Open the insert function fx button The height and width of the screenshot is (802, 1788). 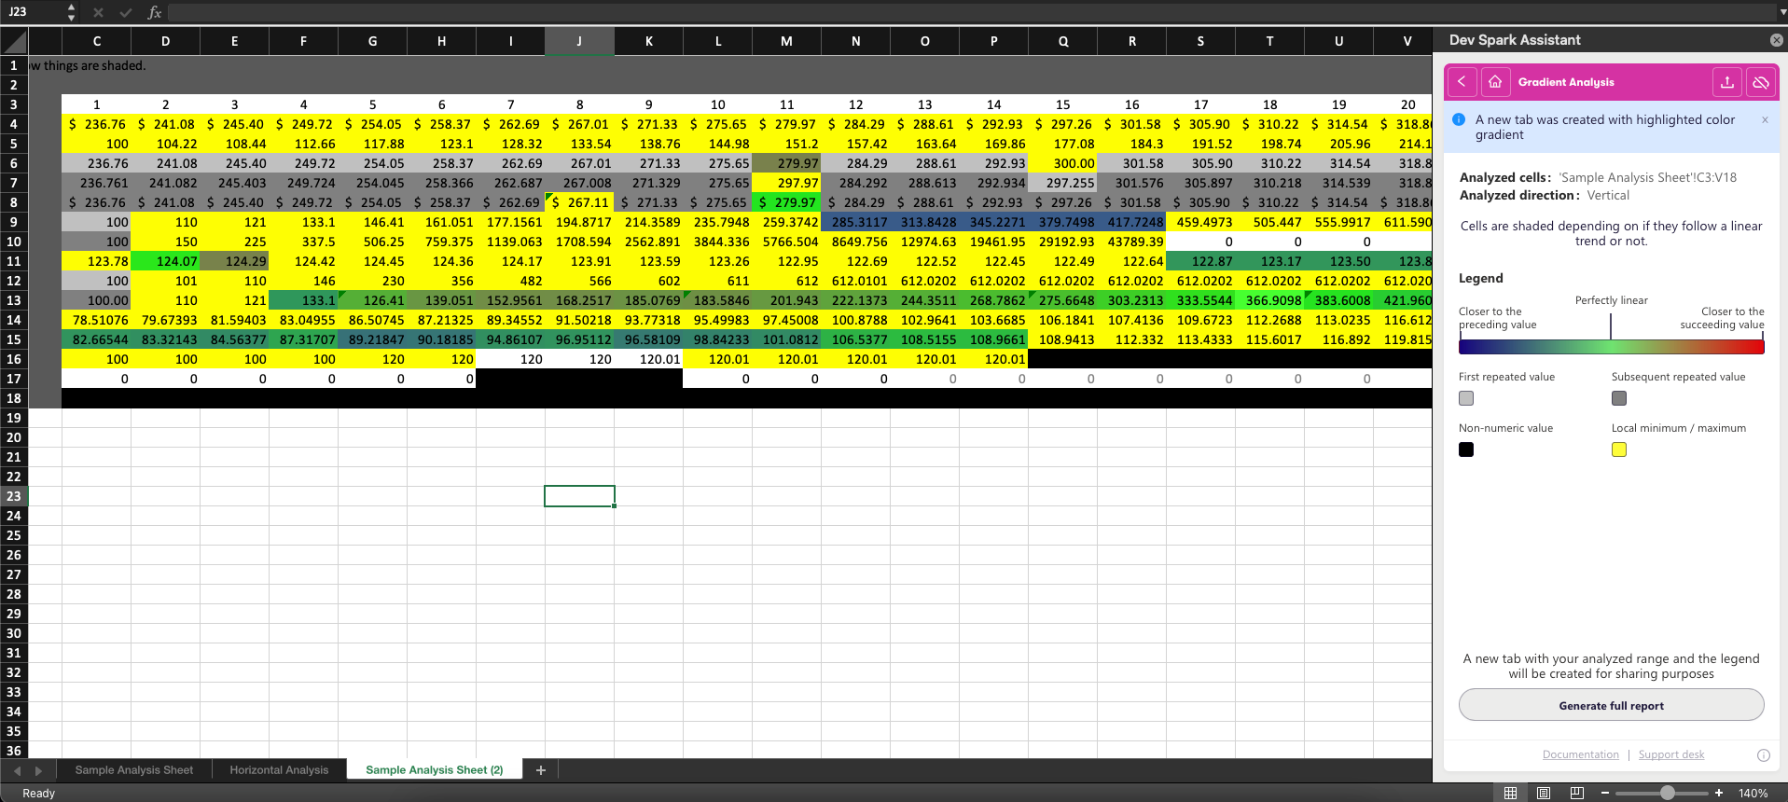point(155,12)
